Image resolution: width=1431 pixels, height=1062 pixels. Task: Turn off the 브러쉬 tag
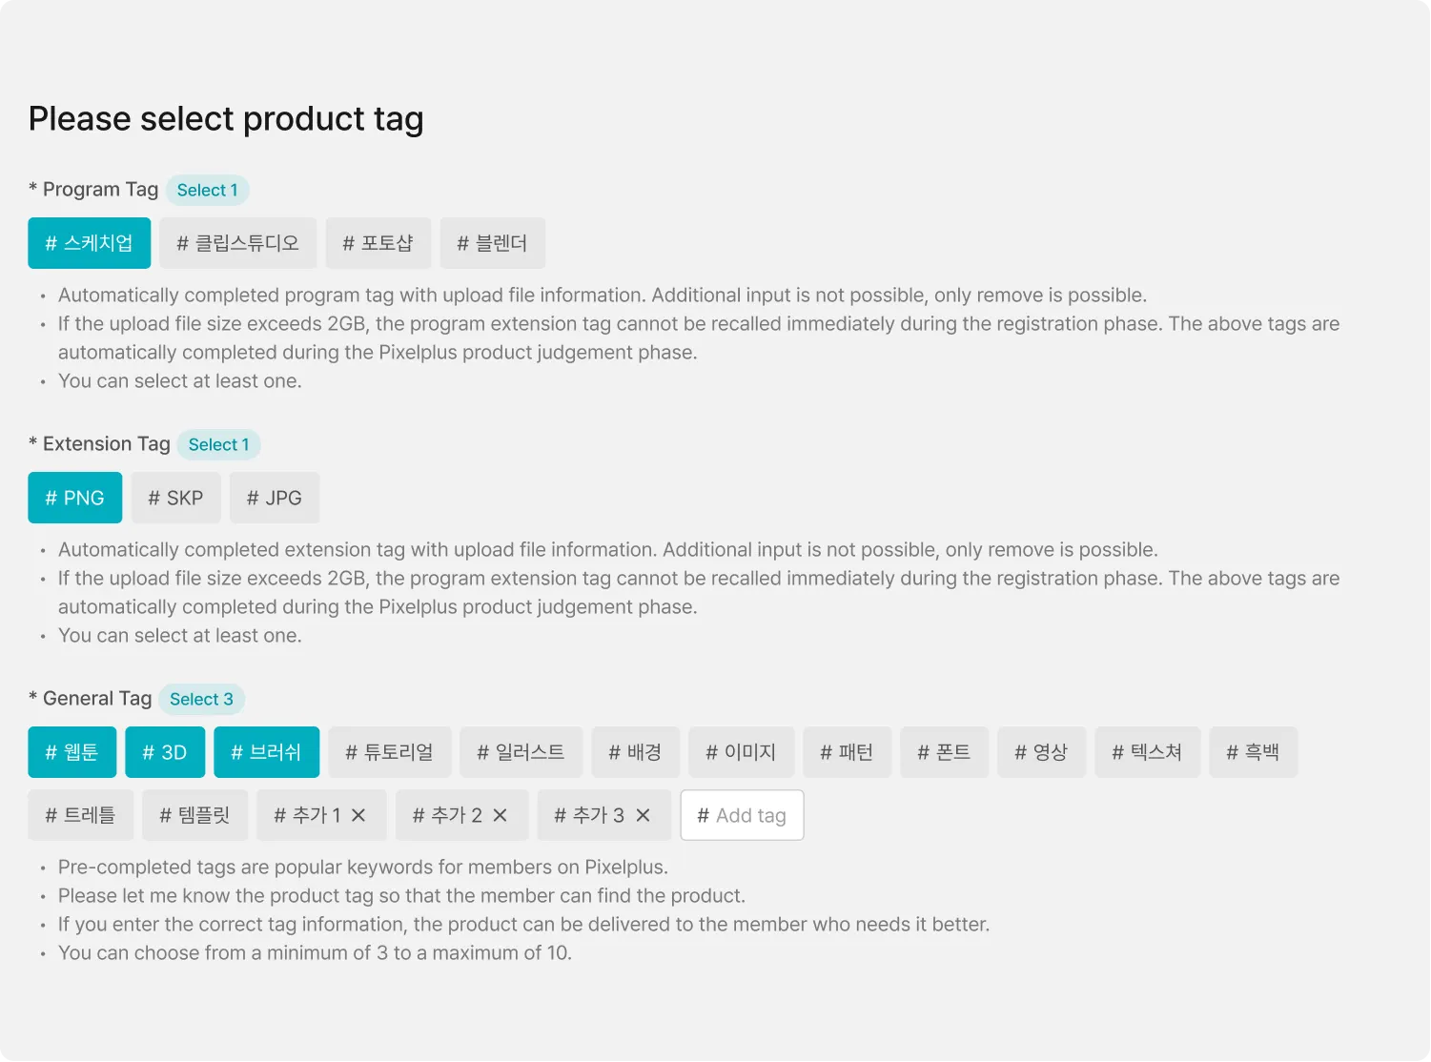point(266,752)
